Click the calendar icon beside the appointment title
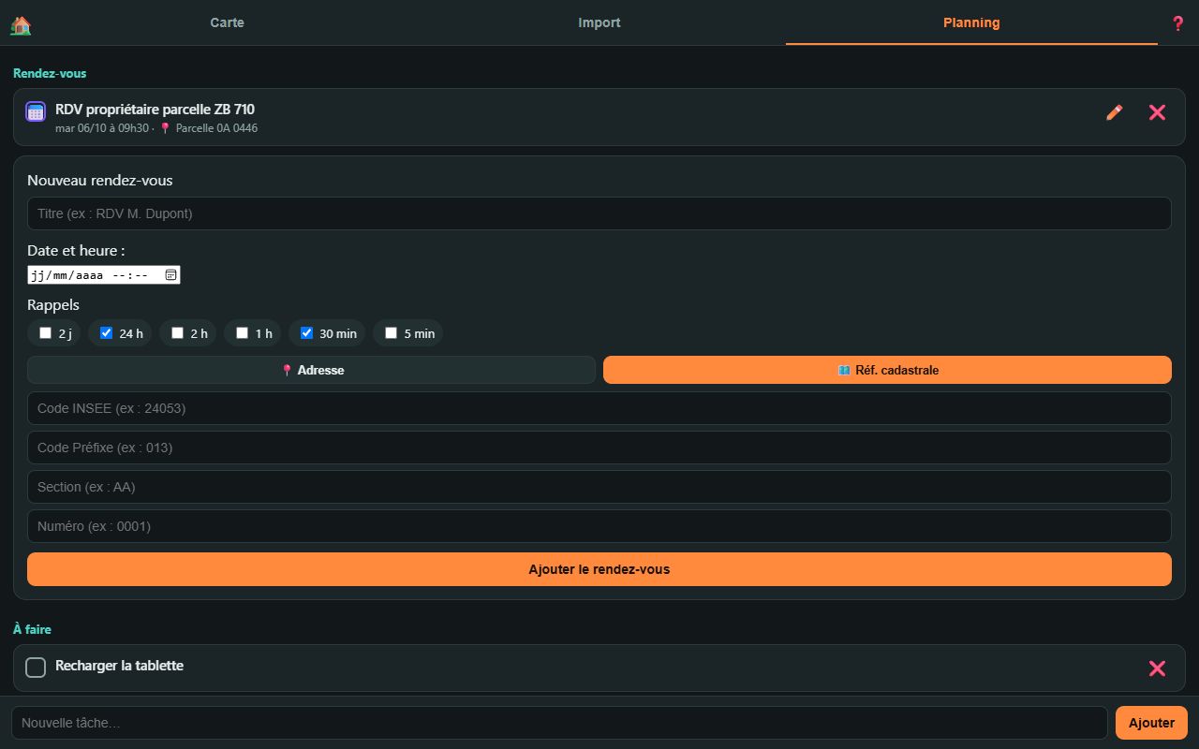 36,112
